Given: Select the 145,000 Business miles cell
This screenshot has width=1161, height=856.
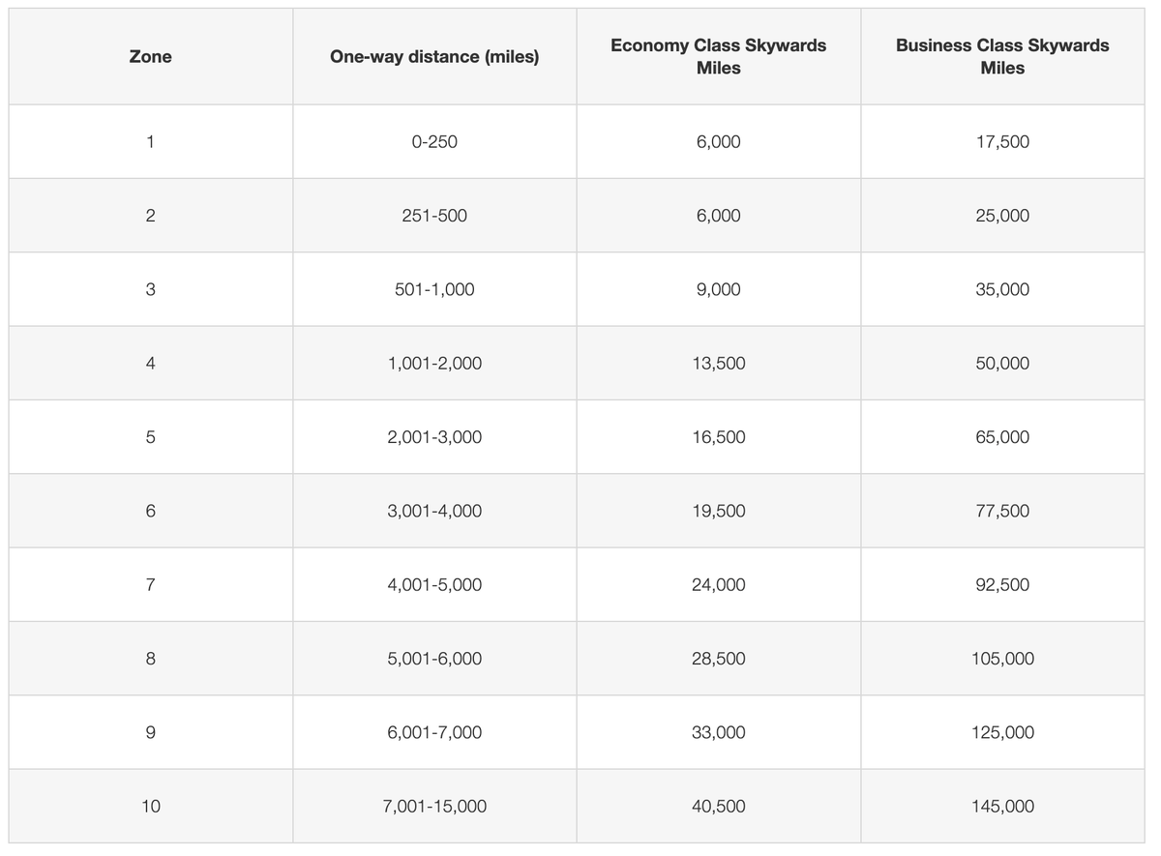Looking at the screenshot, I should point(1002,807).
